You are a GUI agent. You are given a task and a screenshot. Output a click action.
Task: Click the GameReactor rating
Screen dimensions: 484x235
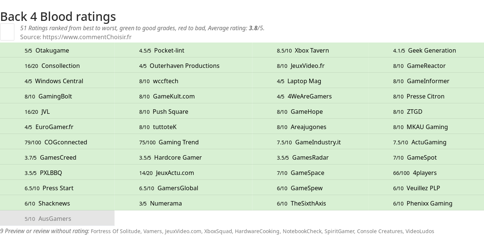click(x=426, y=66)
